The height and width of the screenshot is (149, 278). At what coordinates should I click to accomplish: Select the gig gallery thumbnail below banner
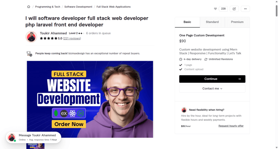click(x=36, y=146)
